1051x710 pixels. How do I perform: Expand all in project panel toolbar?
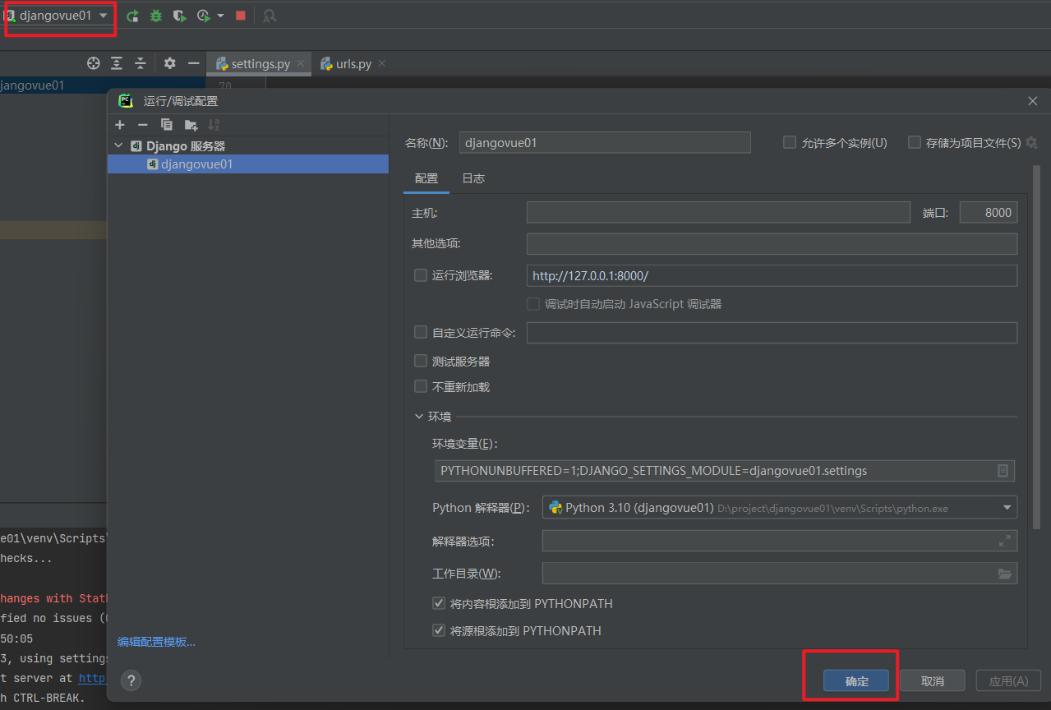click(x=117, y=63)
